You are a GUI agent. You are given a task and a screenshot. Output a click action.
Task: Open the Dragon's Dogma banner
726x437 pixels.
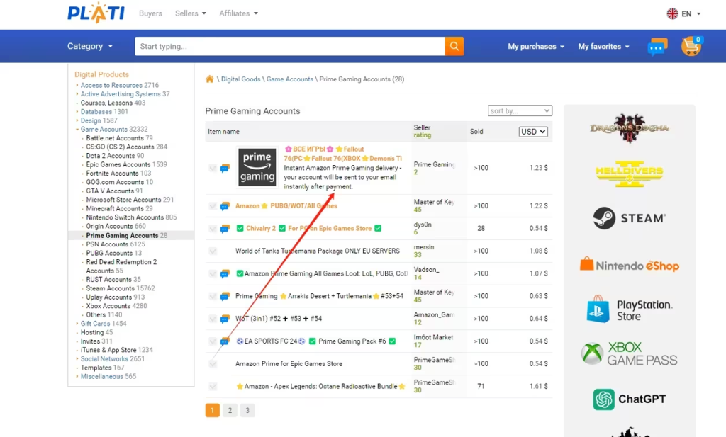(630, 128)
